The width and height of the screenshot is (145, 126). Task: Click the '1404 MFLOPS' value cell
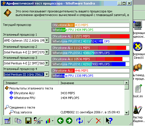70,98
